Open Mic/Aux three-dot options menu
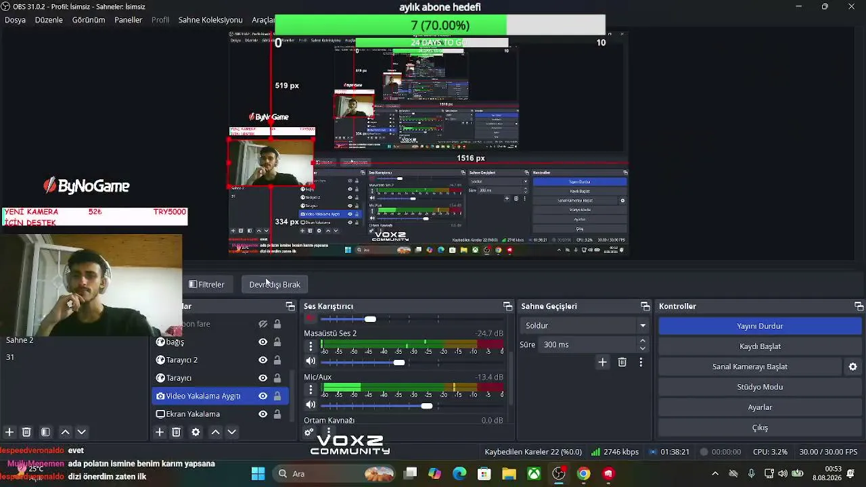This screenshot has height=487, width=866. pyautogui.click(x=311, y=390)
